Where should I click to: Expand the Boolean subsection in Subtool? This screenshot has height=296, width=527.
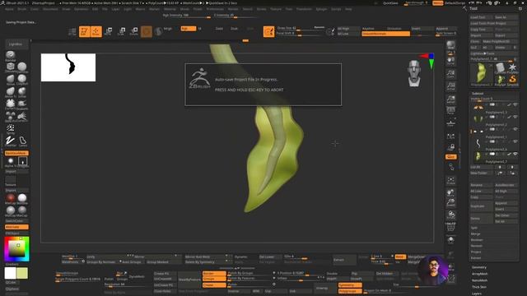(x=477, y=239)
